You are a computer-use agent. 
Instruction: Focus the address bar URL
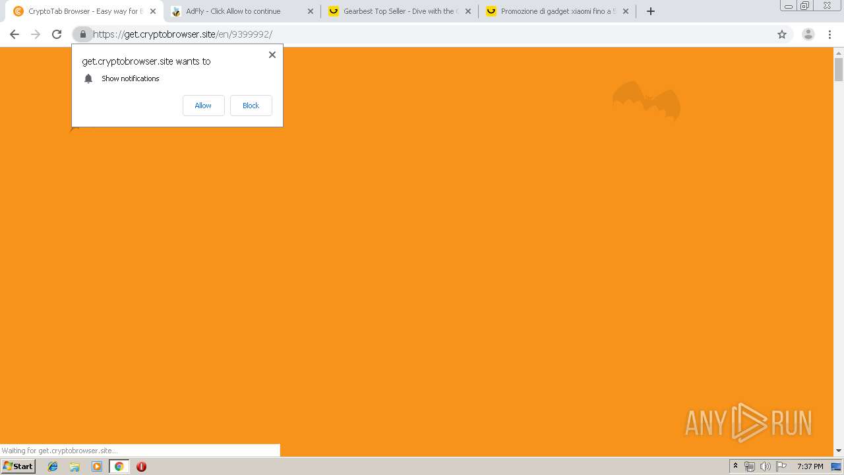tap(183, 34)
